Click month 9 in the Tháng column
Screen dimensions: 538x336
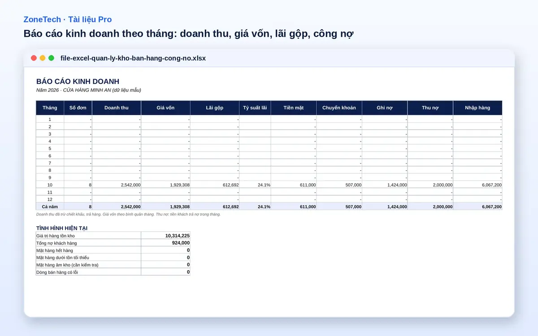[x=50, y=177]
